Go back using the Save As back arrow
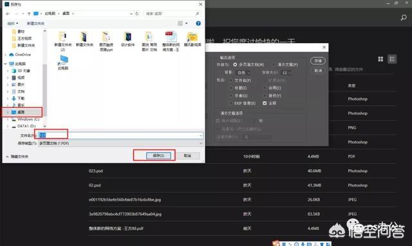412x246 pixels. 8,14
